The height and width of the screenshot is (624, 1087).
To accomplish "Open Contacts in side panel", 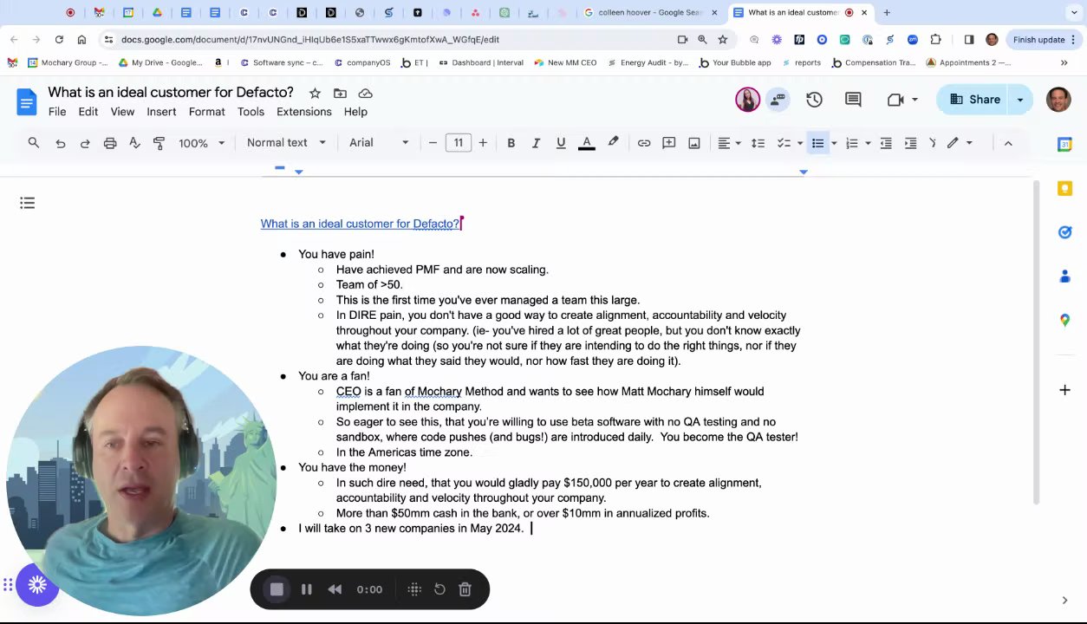I will tap(1064, 276).
